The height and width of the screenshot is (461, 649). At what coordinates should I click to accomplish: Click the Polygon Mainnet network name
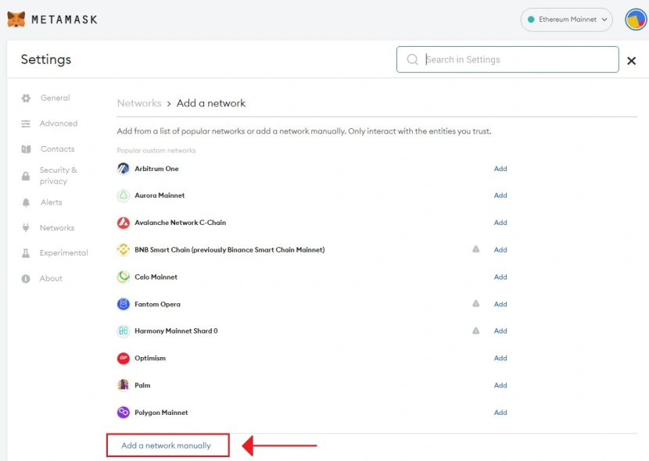point(161,413)
